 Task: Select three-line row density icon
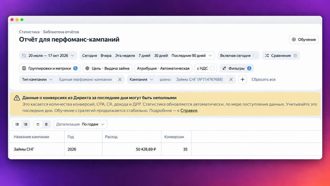46,124
